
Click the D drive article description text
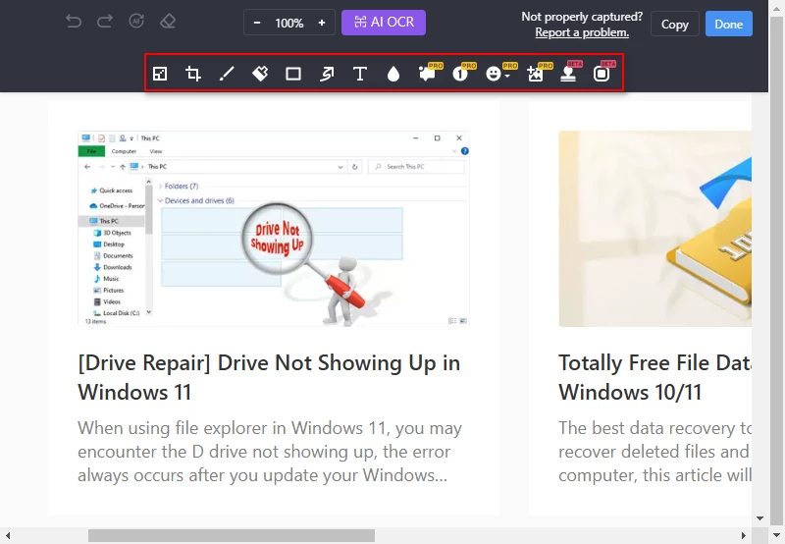coord(270,452)
